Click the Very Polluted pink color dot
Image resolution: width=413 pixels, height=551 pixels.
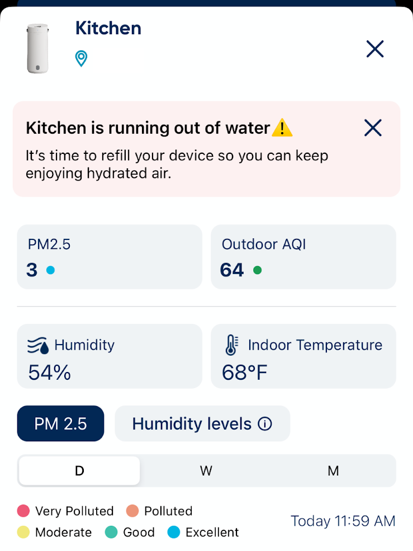pos(23,511)
